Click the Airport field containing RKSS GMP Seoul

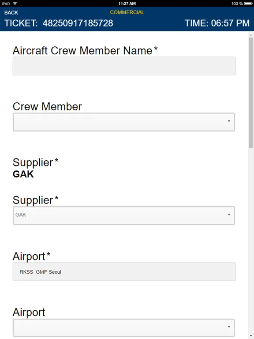[124, 272]
